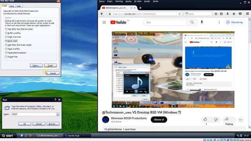
Task: Click the YouTube voice search microphone
Action: 202,22
